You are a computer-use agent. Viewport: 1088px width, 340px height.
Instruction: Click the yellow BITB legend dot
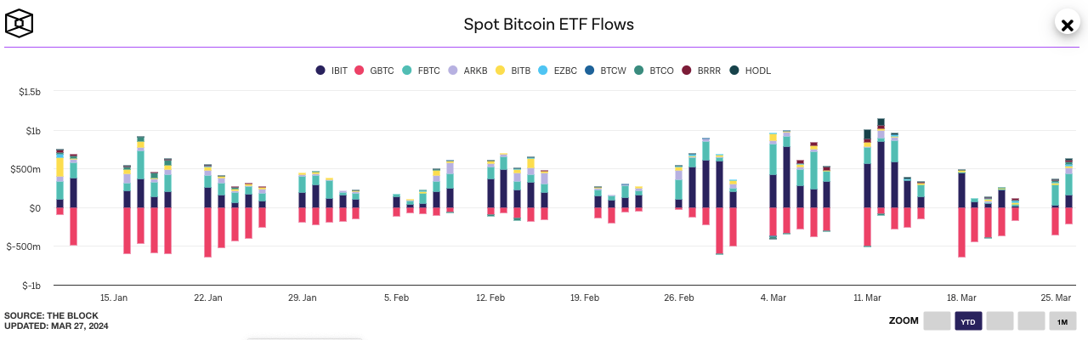tap(501, 71)
